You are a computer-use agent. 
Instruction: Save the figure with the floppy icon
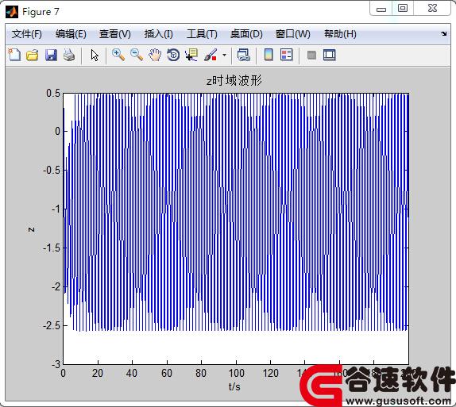point(51,55)
